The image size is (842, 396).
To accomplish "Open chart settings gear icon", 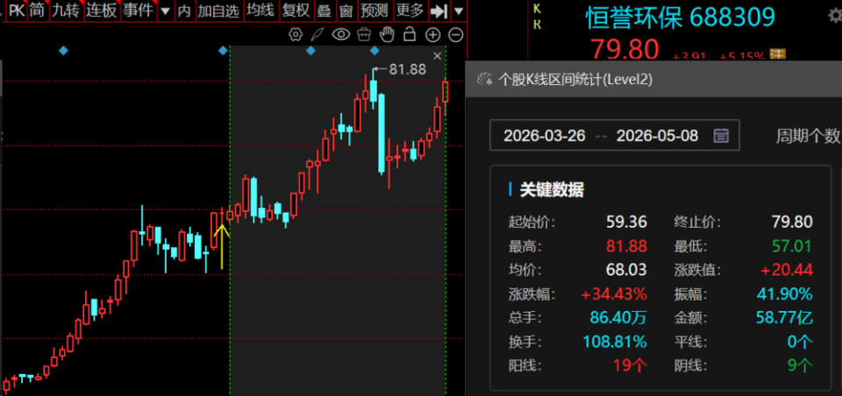I will click(295, 35).
